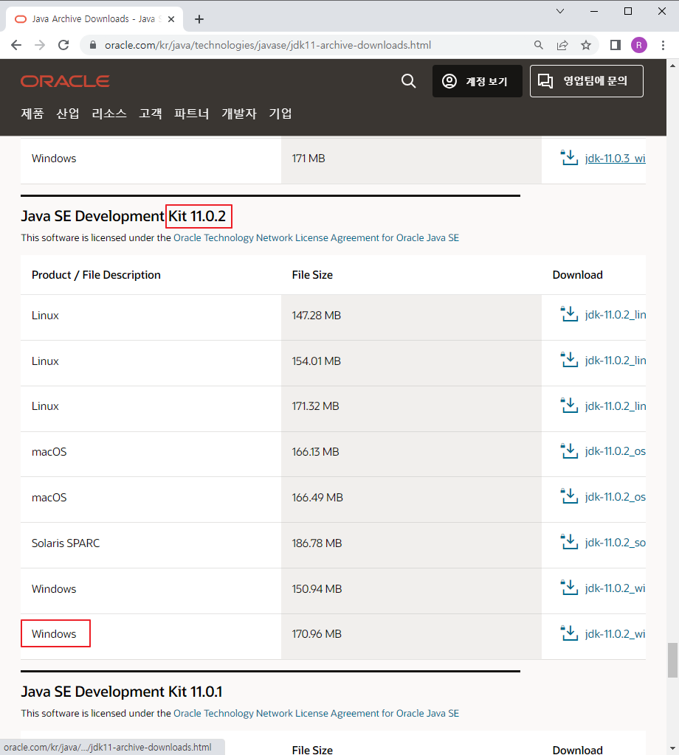Click the padlock site info icon
The width and height of the screenshot is (679, 755).
pyautogui.click(x=94, y=45)
